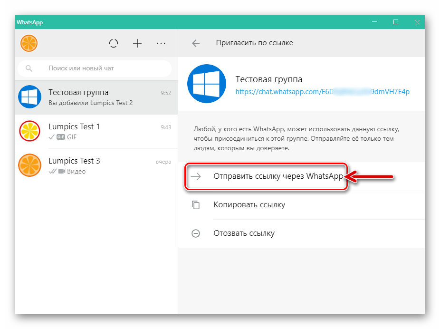Click the 9:52 timestamp
440x329 pixels.
[x=166, y=93]
